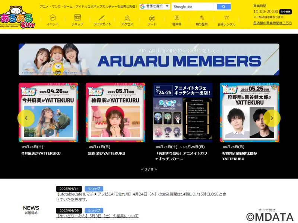Image resolution: width=298 pixels, height=223 pixels.
Task: Open the 04.26 今井麻美 YATTEKURU thumbnail
Action: pos(48,113)
